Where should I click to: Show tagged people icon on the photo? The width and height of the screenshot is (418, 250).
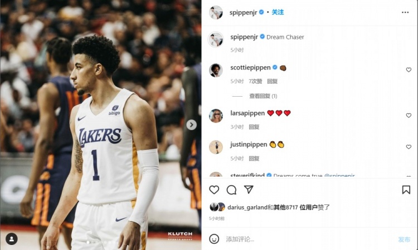[12, 238]
